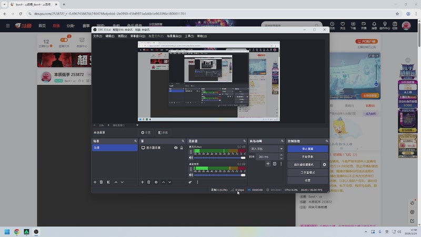421x237 pixels.
Task: Open OBS Settings button in controls dock
Action: 307,180
